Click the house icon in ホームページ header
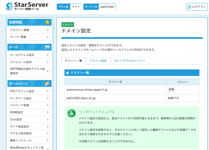This screenshot has width=209, height=150. [x=47, y=83]
